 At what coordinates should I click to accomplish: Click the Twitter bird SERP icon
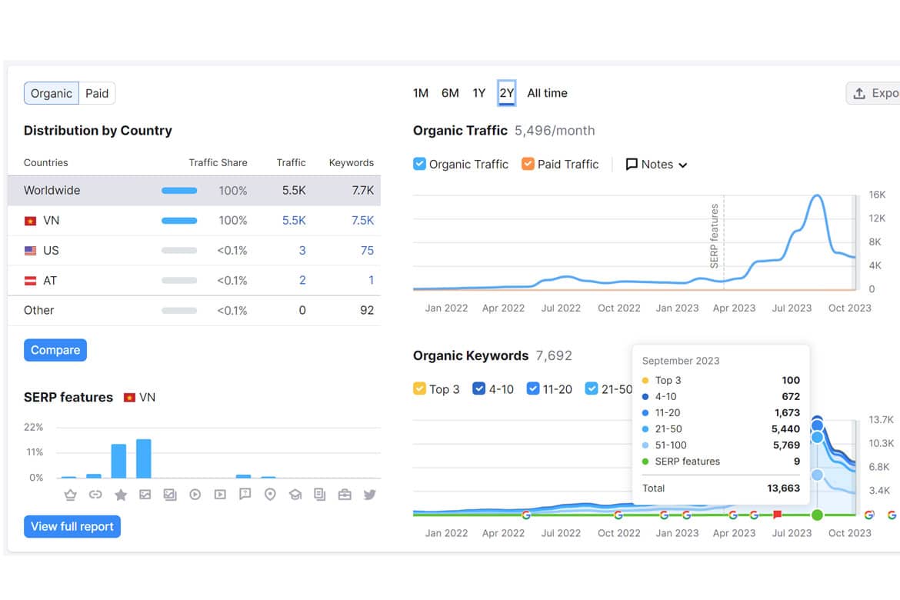coord(370,495)
